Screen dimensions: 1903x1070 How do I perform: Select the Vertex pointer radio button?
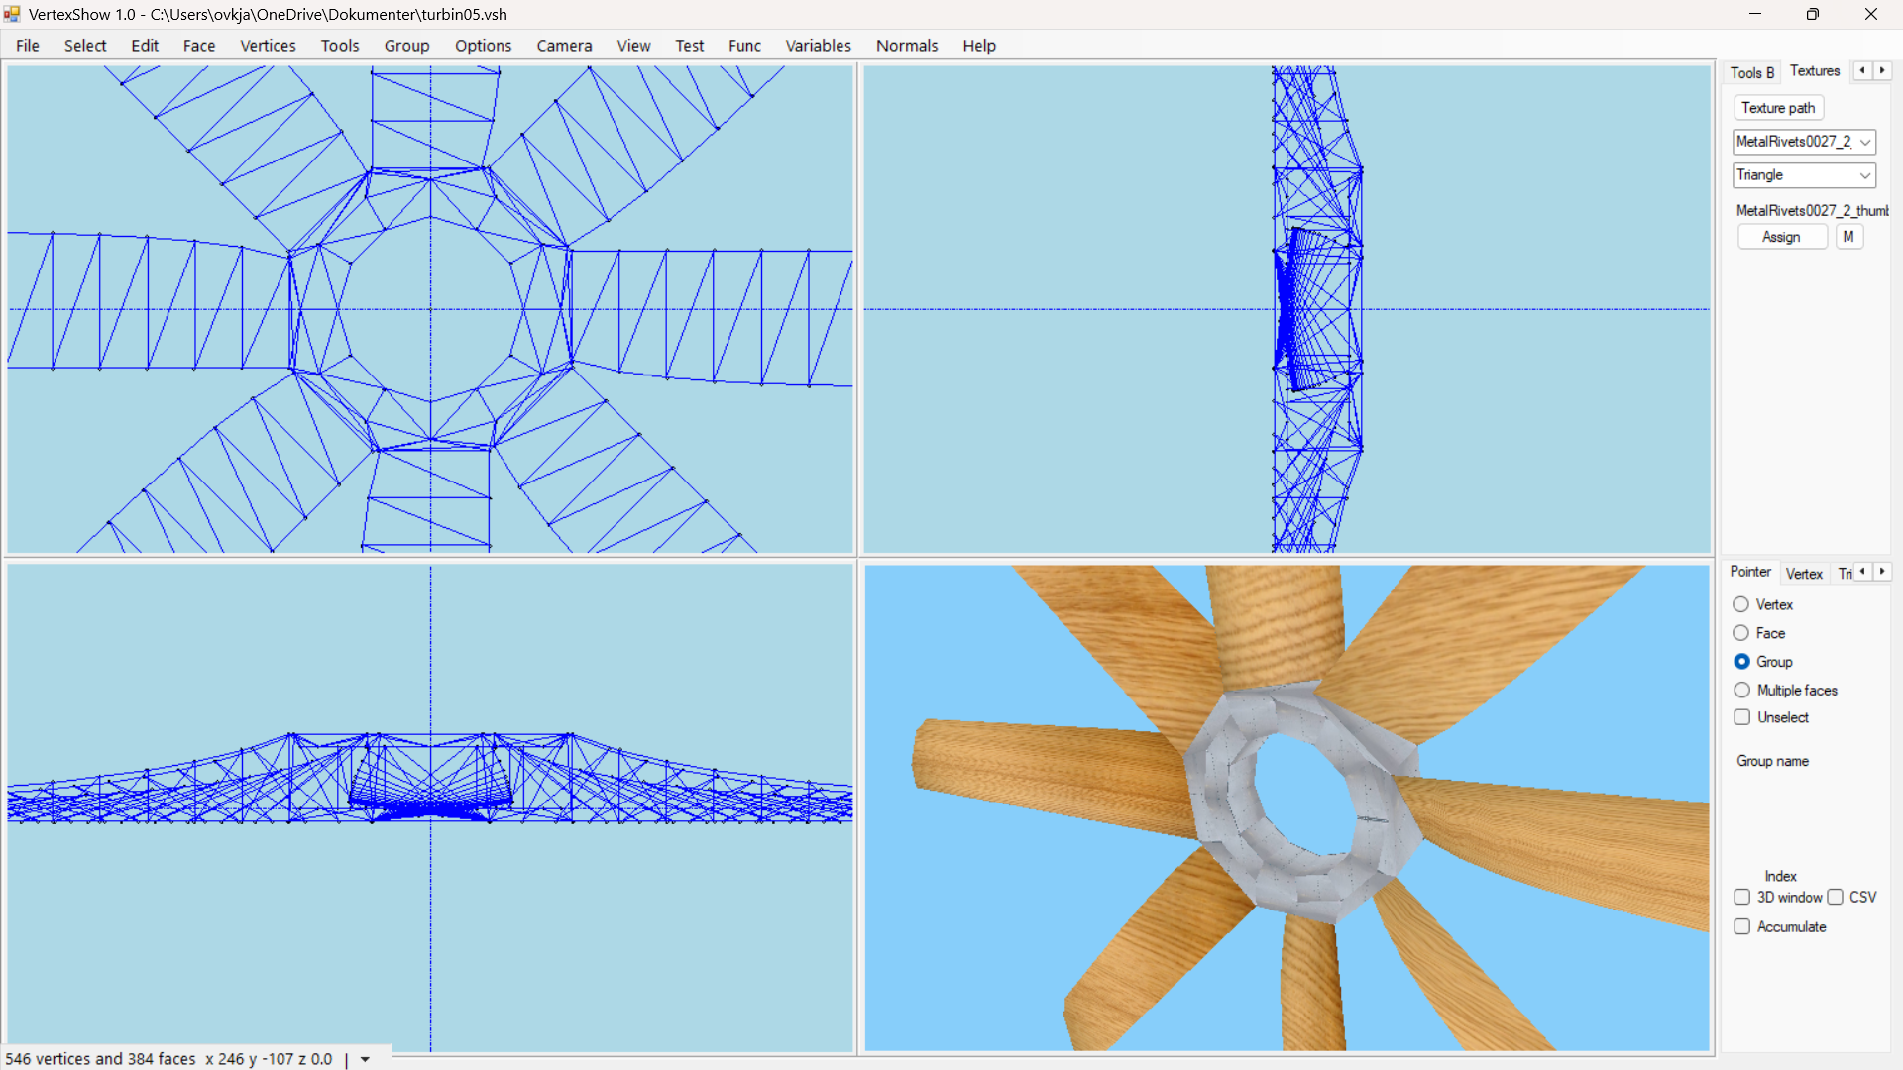pos(1741,604)
